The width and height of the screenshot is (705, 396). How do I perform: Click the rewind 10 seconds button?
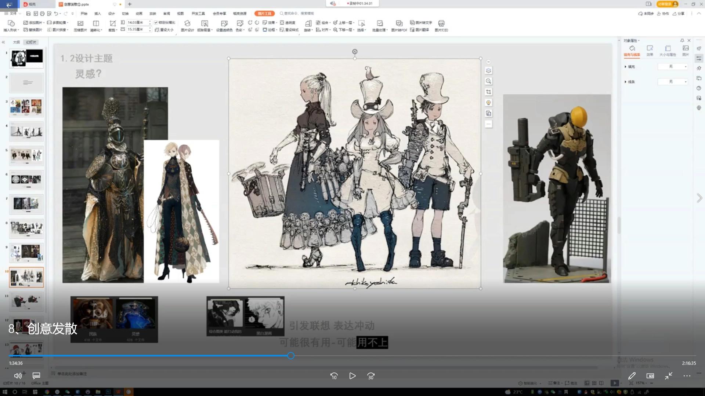pyautogui.click(x=334, y=376)
